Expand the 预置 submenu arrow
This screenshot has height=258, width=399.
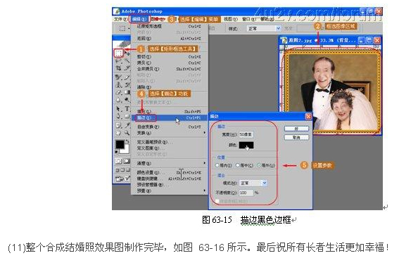pyautogui.click(x=205, y=191)
